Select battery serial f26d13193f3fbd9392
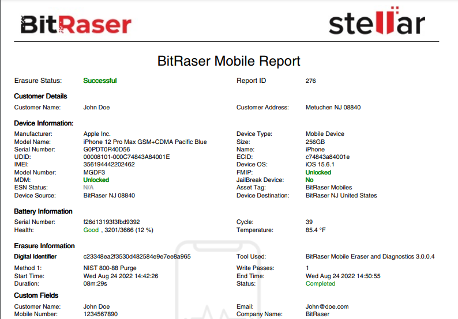 click(x=111, y=222)
